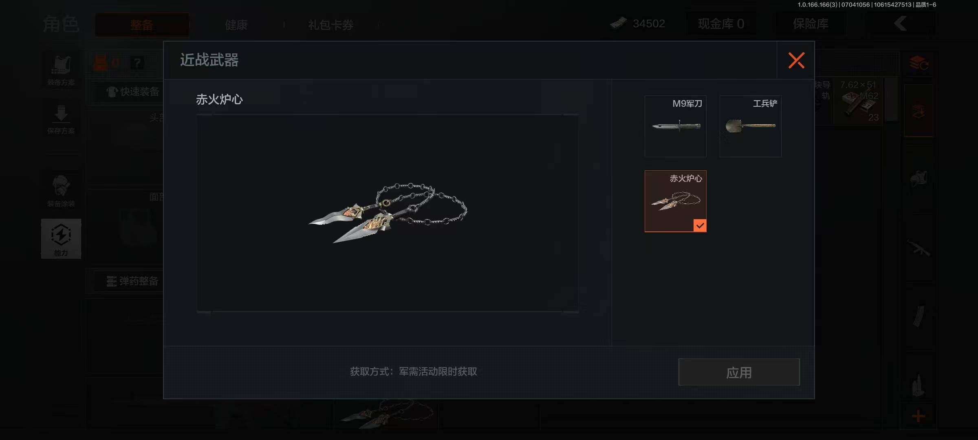Click the orange plus icon at bottom right

click(919, 416)
